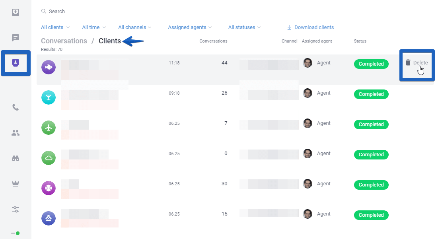This screenshot has height=239, width=436.
Task: Open client with blue badge avatar
Action: (x=49, y=218)
